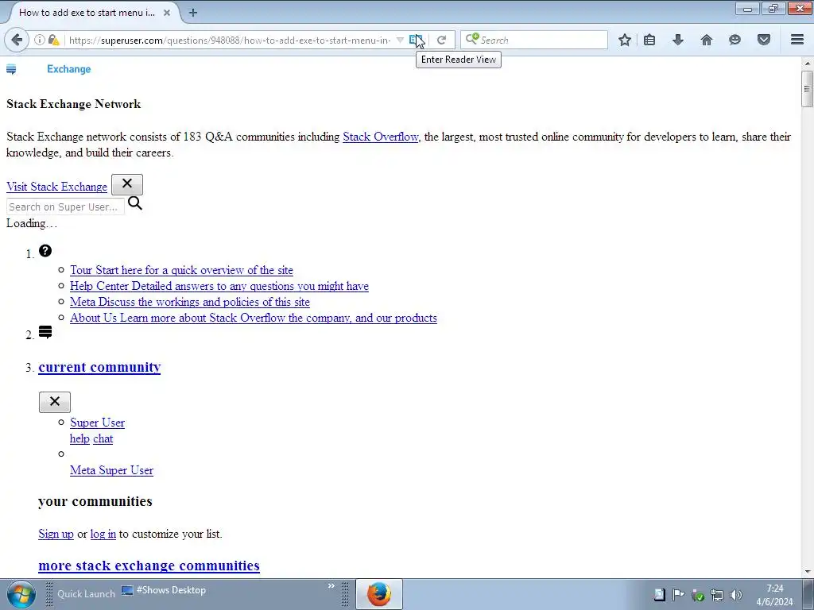Open the About Us link

pyautogui.click(x=254, y=318)
